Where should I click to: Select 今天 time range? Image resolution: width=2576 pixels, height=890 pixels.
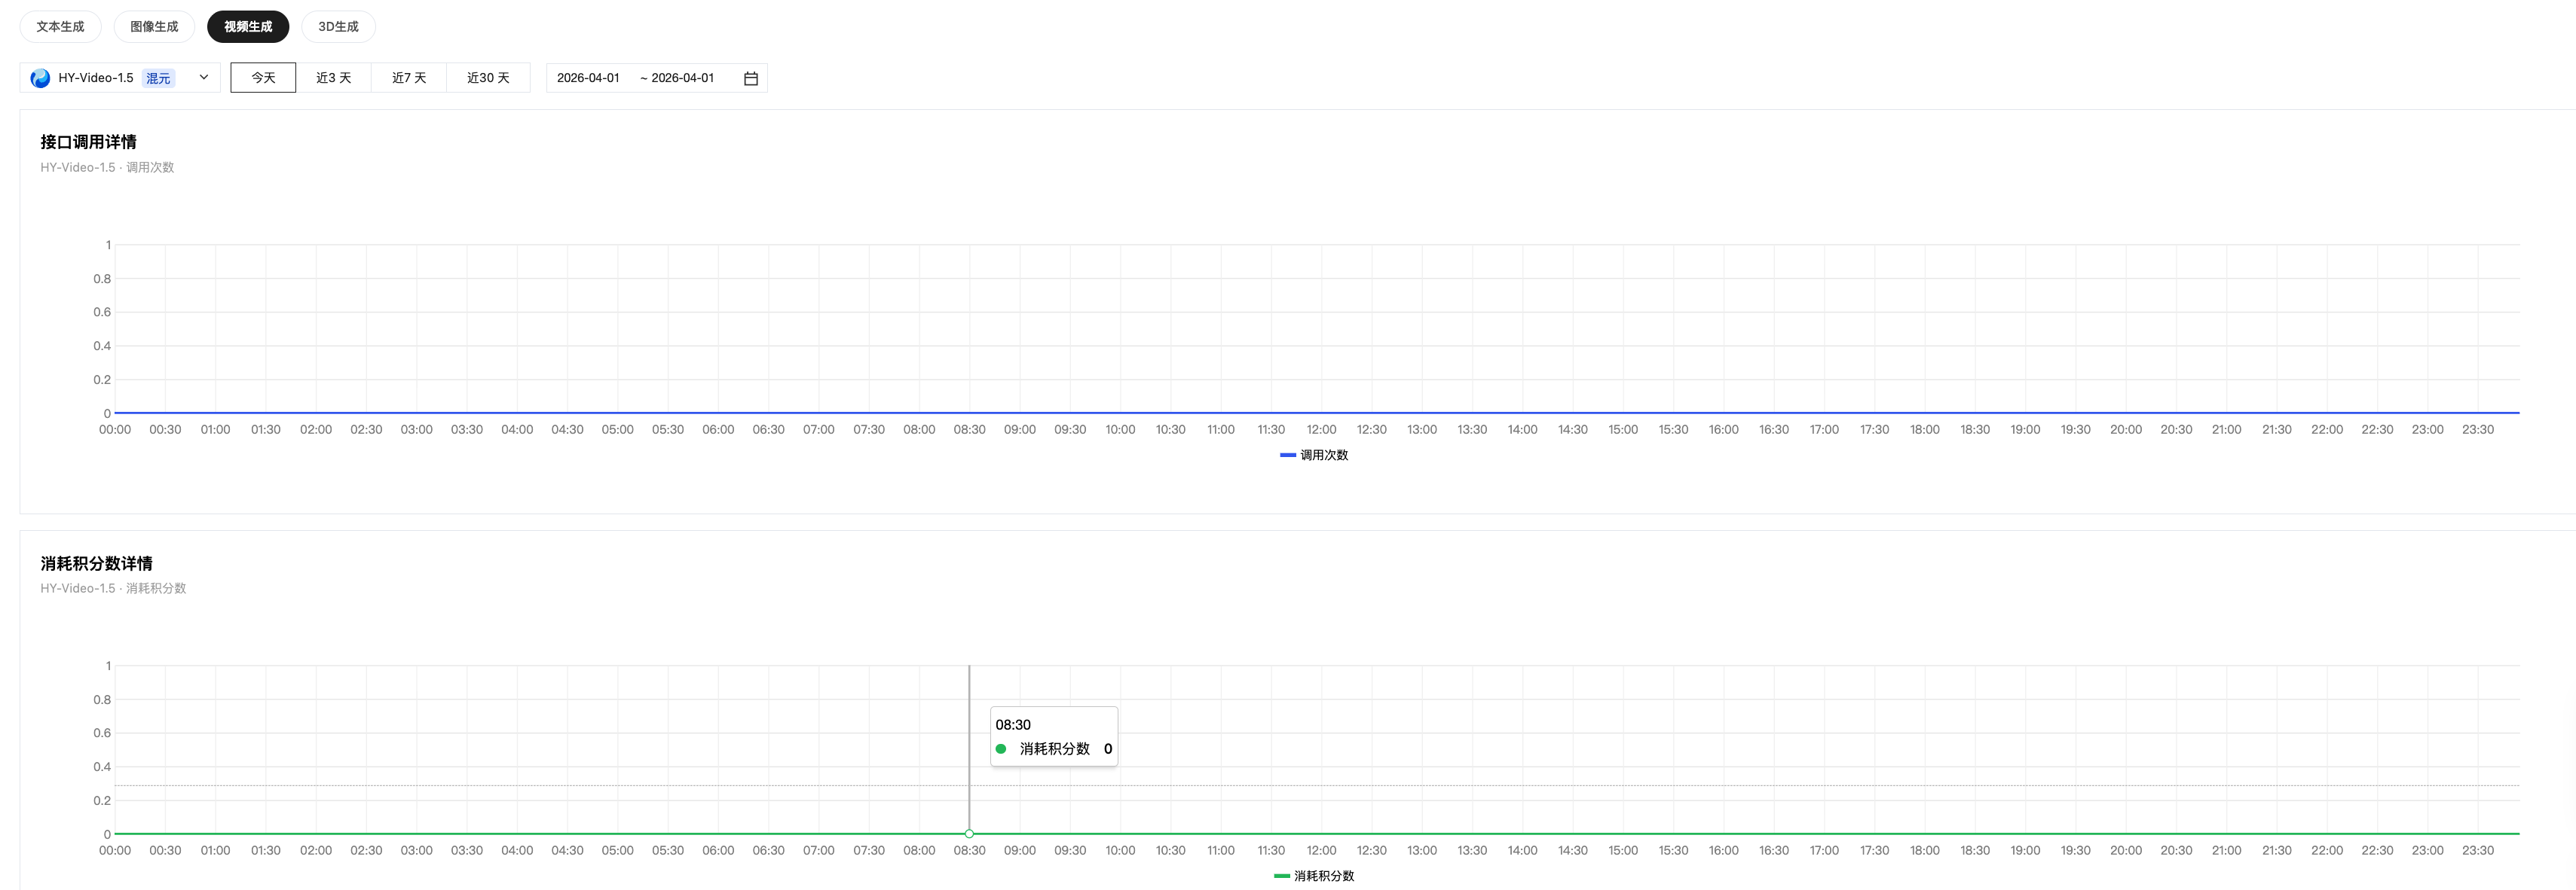[263, 78]
